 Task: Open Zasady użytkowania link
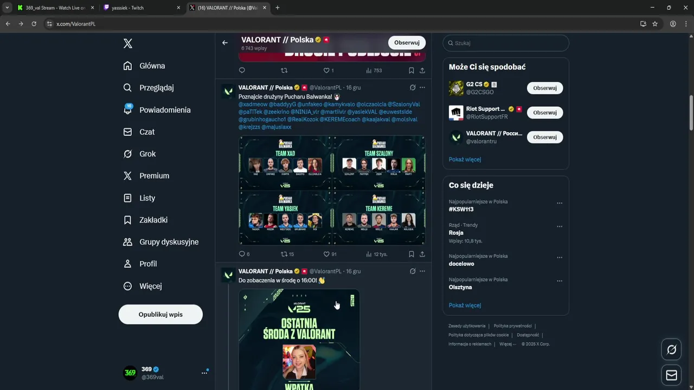coord(467,326)
